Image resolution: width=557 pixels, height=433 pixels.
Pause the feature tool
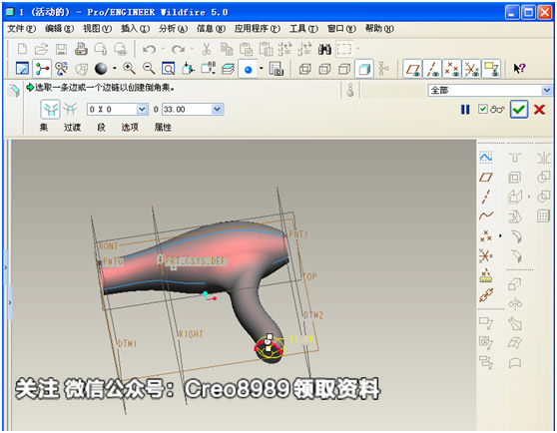click(465, 110)
